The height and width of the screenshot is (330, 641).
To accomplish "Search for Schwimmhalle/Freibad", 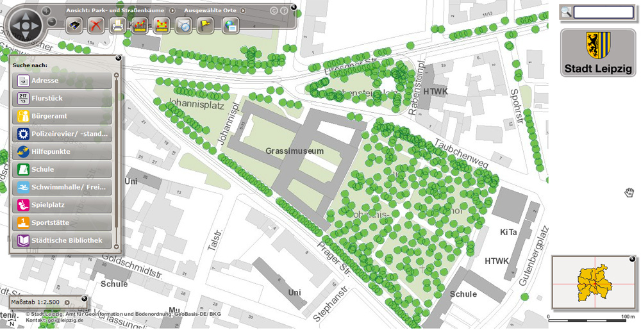I will point(62,188).
